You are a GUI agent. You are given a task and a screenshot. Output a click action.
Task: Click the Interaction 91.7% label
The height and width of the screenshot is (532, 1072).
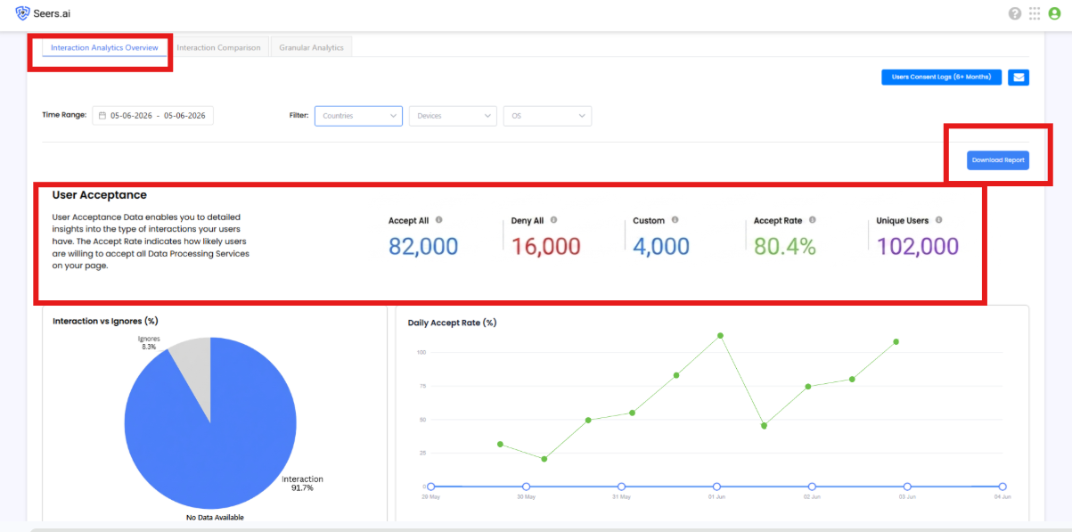[303, 484]
